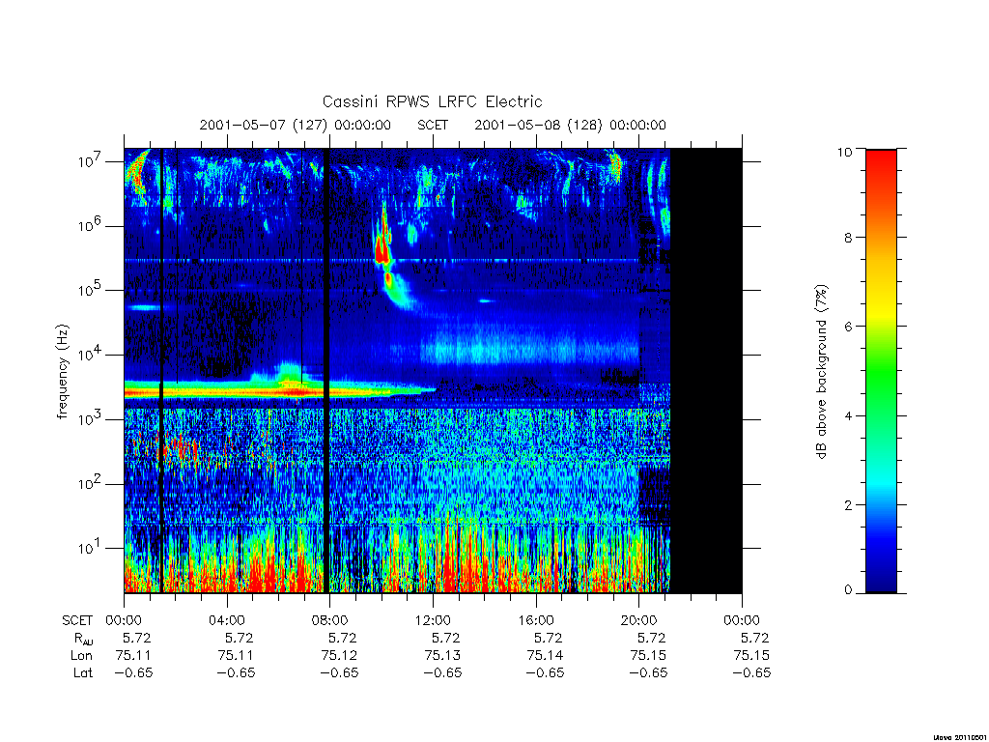Click the 10^2 frequency tick label
Viewport: 989px width, 742px height.
(91, 483)
